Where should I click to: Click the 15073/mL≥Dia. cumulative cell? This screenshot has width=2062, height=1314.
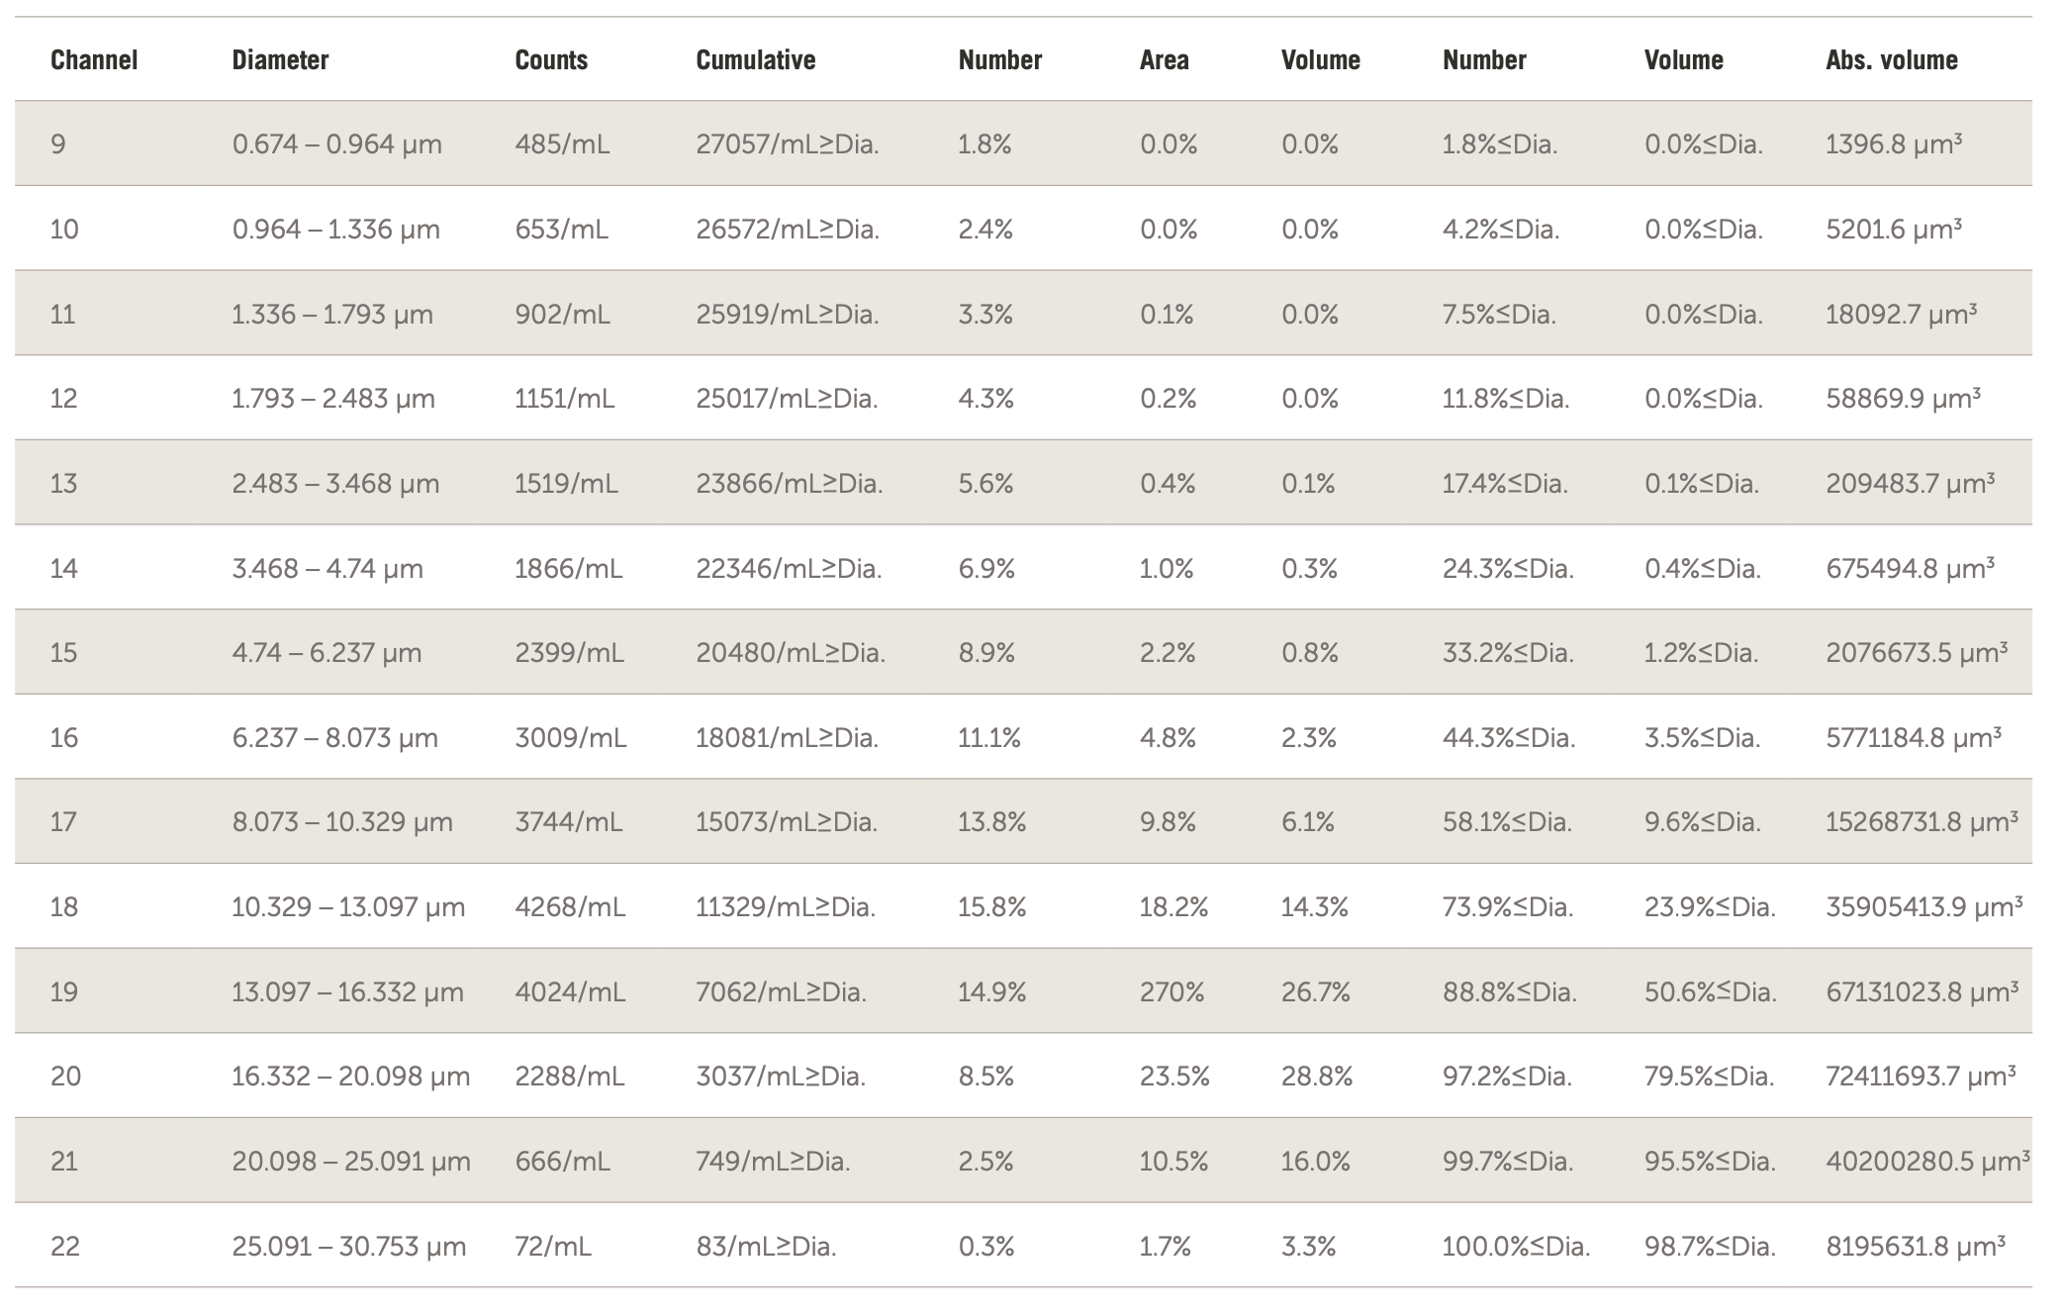[786, 822]
